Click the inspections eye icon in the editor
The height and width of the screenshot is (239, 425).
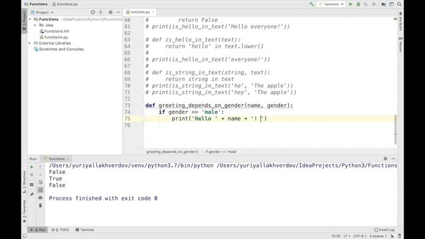[x=395, y=19]
